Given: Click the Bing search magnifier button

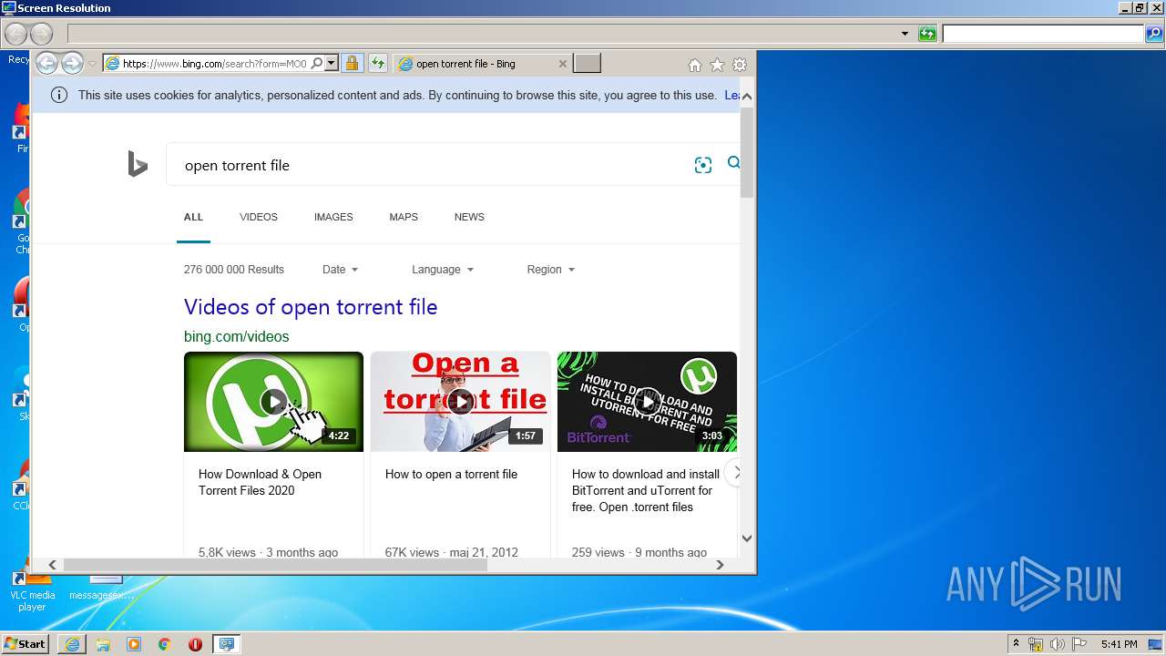Looking at the screenshot, I should point(733,163).
